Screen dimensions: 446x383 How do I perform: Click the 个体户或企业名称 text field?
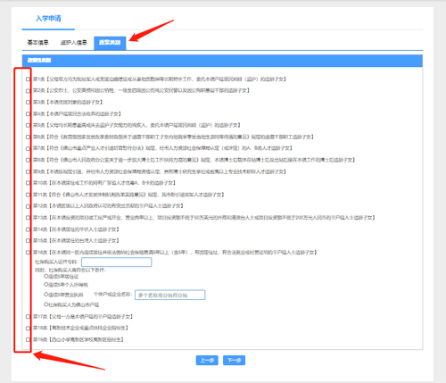(169, 295)
